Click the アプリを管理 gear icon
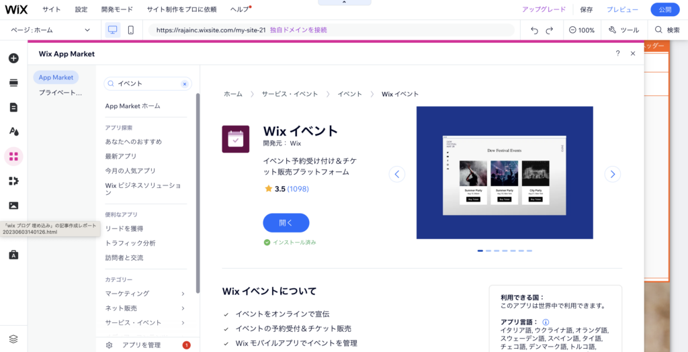The width and height of the screenshot is (688, 352). (110, 345)
